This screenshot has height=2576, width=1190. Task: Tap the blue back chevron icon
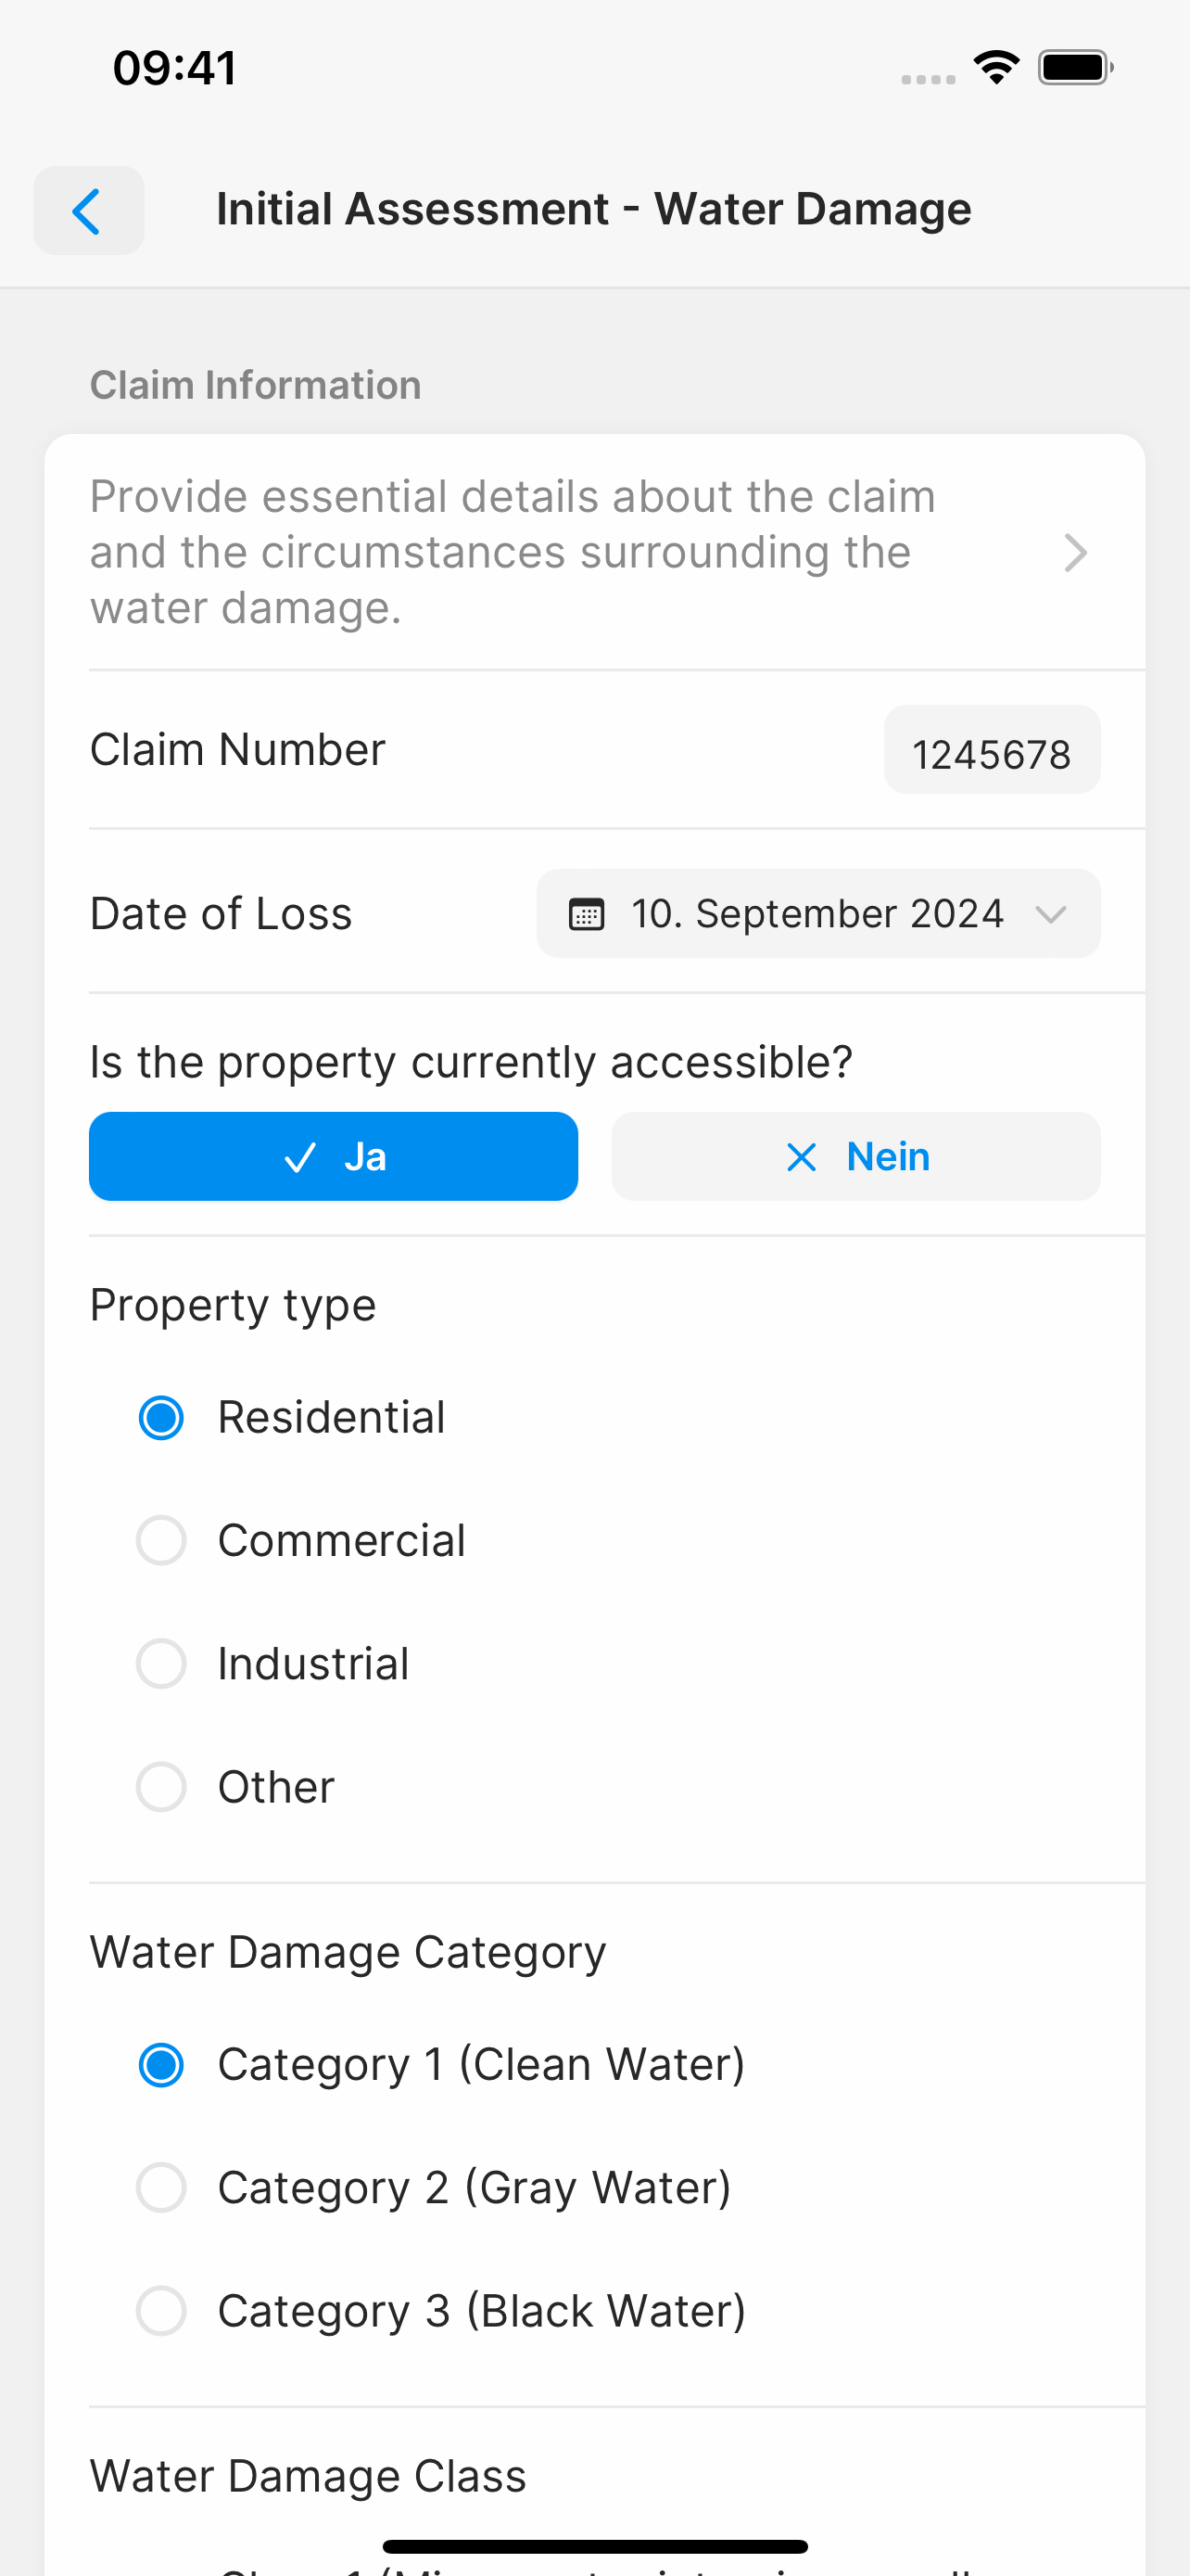(87, 211)
